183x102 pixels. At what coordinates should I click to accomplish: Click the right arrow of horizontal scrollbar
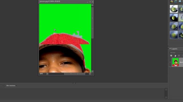pos(90,74)
